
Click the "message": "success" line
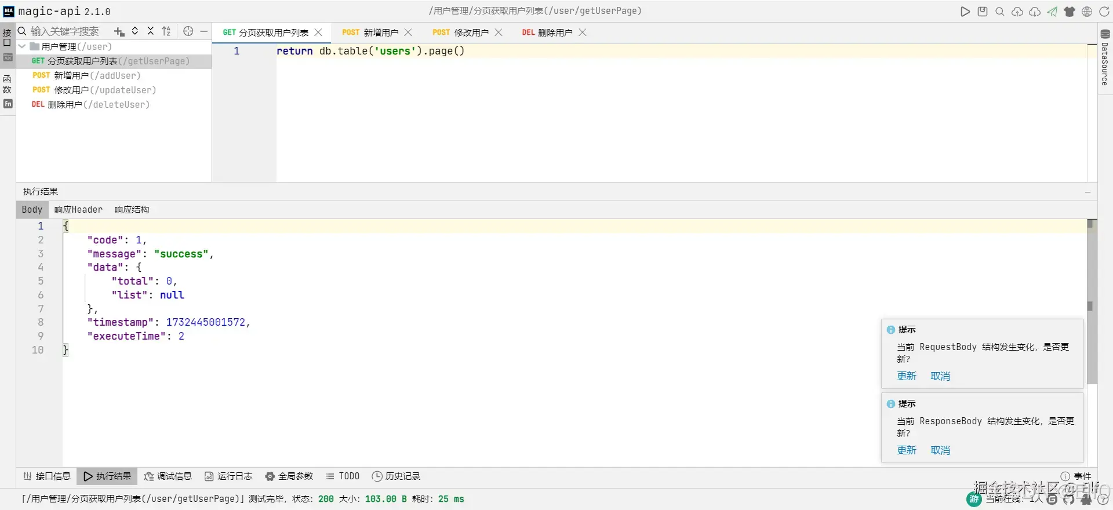(x=150, y=254)
